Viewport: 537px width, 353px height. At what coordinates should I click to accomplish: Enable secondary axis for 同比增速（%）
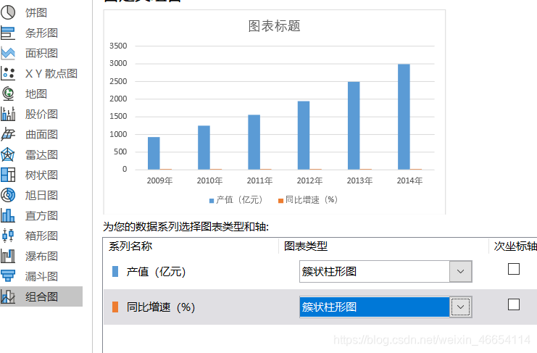click(x=514, y=304)
